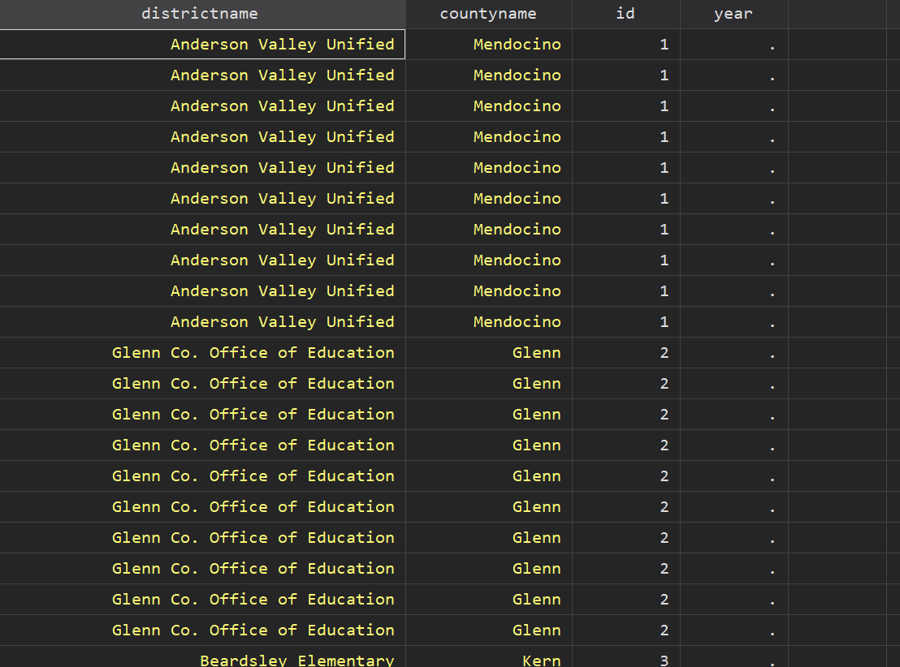The width and height of the screenshot is (900, 667).
Task: Click the first Glenn countyname cell
Action: click(536, 353)
